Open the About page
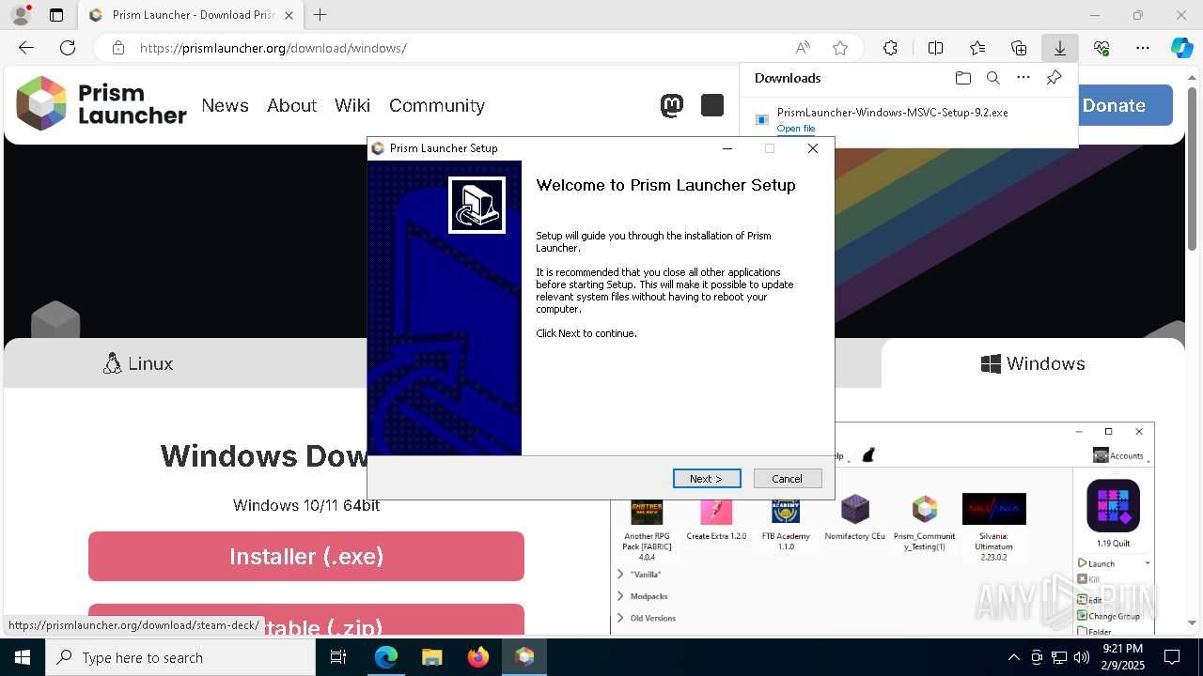This screenshot has height=676, width=1203. tap(291, 105)
